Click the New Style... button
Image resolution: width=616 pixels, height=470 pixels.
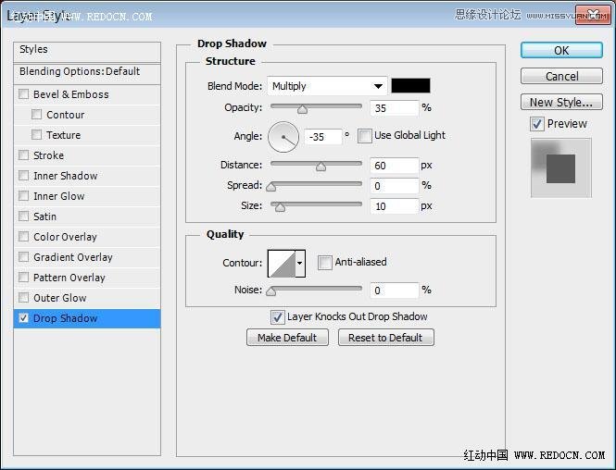click(561, 102)
